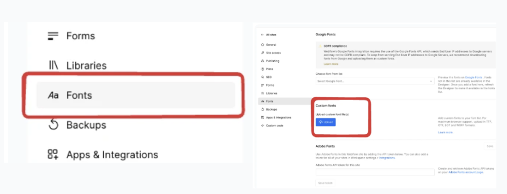Click the Save token button
The image size is (507, 194).
pyautogui.click(x=326, y=183)
